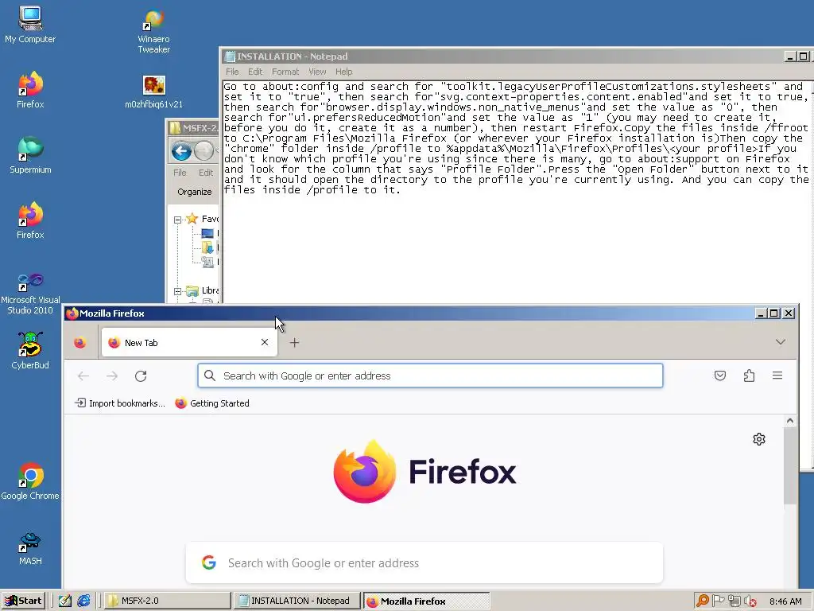Open the Explorer window File menu
The image size is (814, 611).
tap(180, 173)
